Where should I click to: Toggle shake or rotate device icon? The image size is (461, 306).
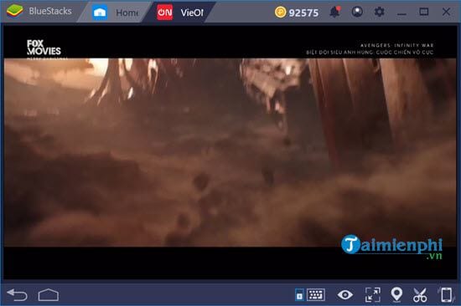tap(446, 294)
